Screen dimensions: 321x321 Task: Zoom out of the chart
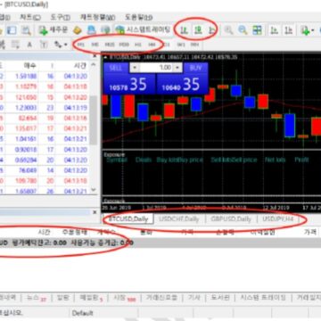(x=243, y=30)
